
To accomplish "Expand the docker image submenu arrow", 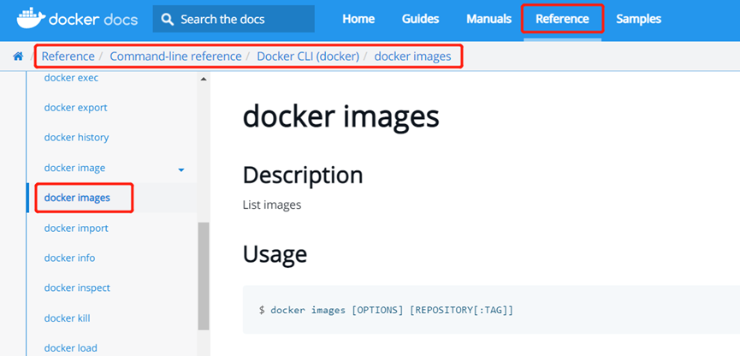I will click(x=181, y=169).
